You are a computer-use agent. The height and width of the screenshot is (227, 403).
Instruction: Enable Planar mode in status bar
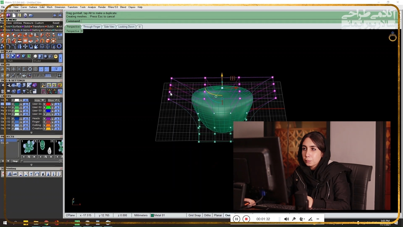tap(218, 215)
